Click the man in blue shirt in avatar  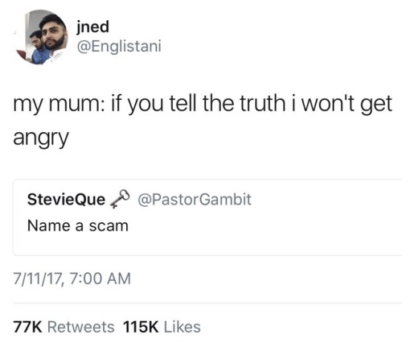pyautogui.click(x=39, y=49)
